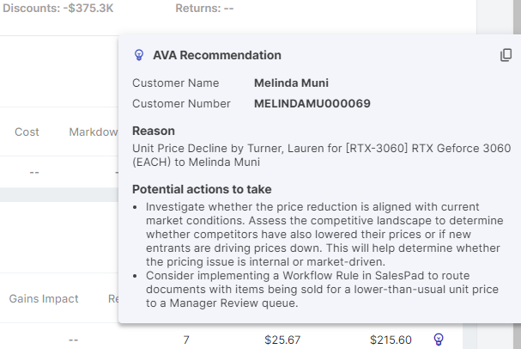Click the Potential actions to take heading
The height and width of the screenshot is (349, 521).
coord(202,189)
